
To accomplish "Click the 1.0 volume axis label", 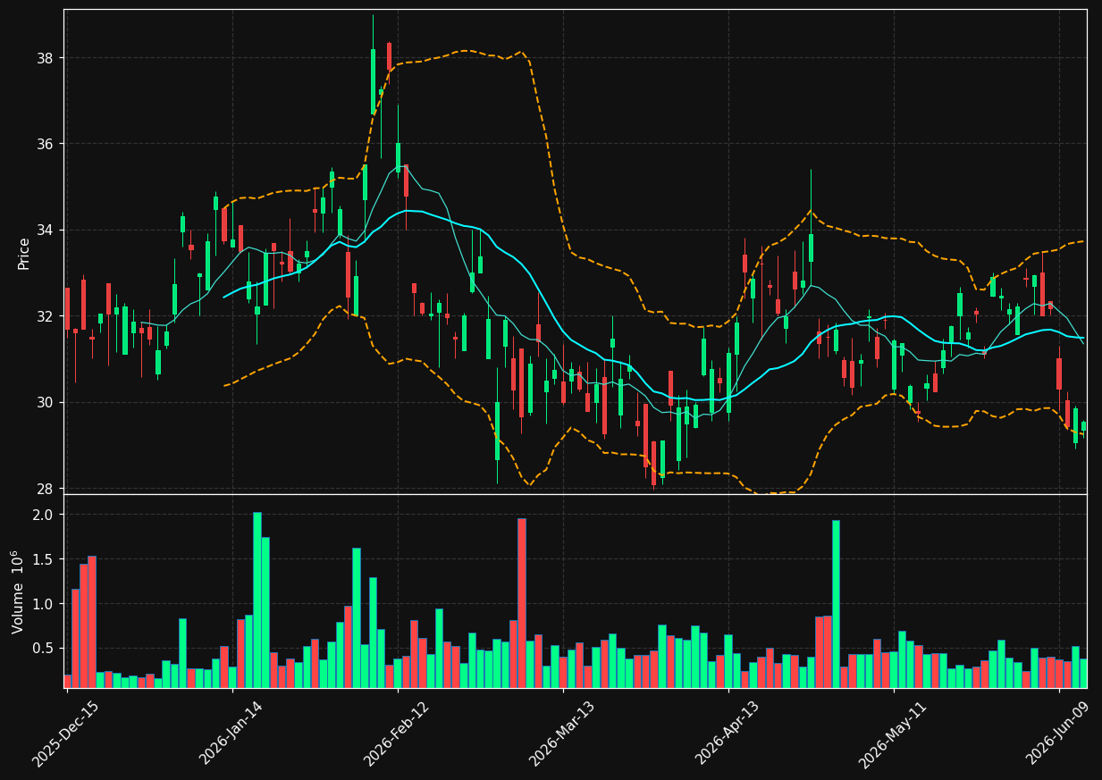I will (45, 604).
